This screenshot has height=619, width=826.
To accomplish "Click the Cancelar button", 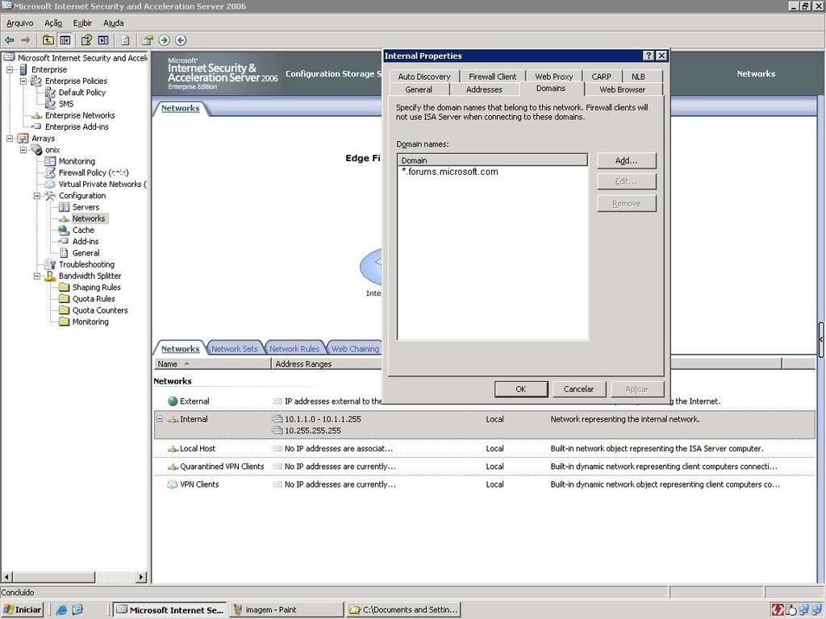I will point(578,389).
